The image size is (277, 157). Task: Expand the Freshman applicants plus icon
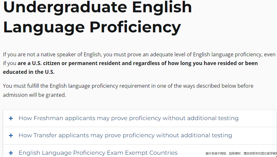11,118
